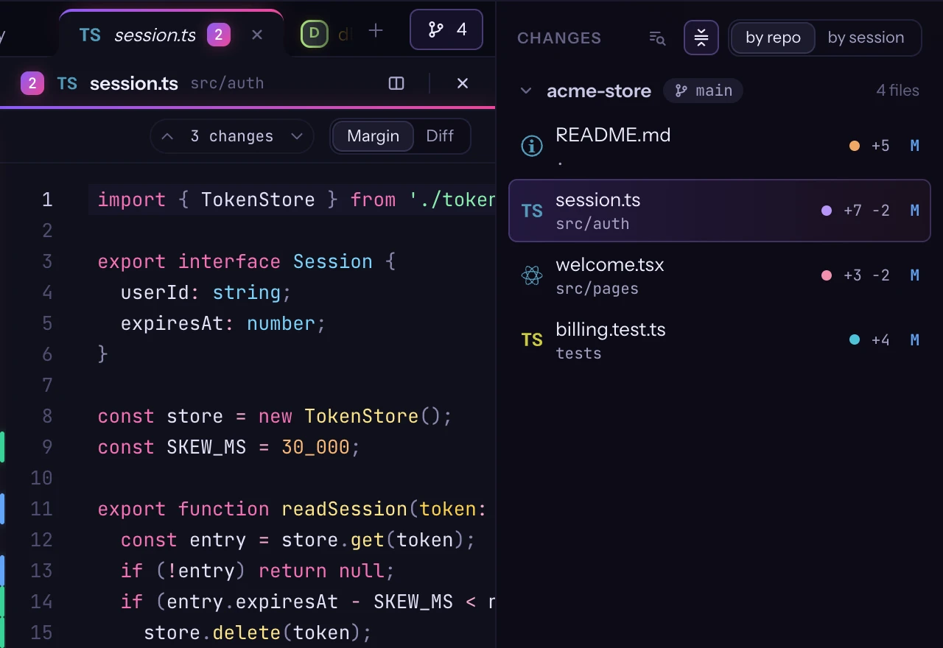Click the green D avatar tab
The image size is (943, 648).
coord(315,34)
